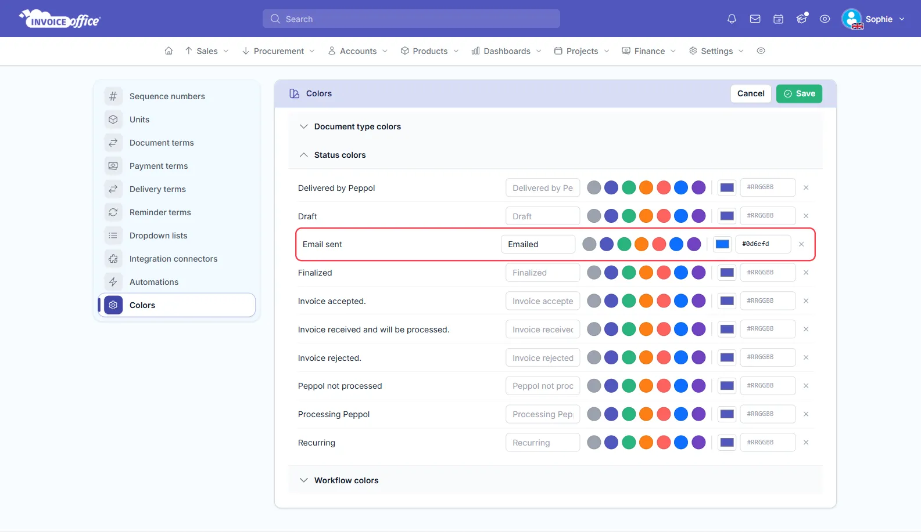The image size is (921, 532).
Task: Click the Automations lightning icon
Action: click(113, 282)
